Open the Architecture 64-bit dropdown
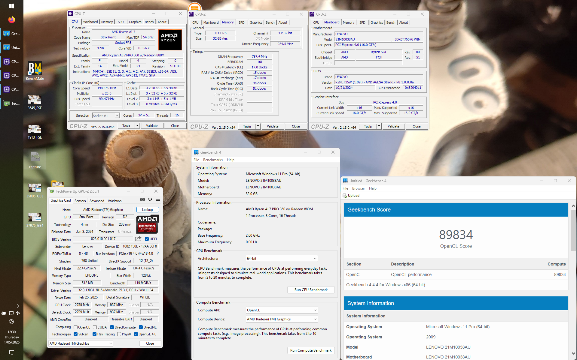Image resolution: width=577 pixels, height=360 pixels. tap(282, 259)
